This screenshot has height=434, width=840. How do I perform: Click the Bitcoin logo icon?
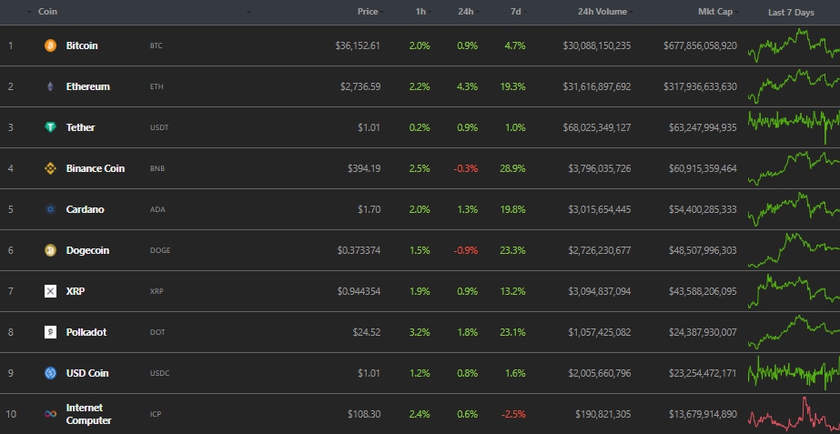pyautogui.click(x=50, y=45)
